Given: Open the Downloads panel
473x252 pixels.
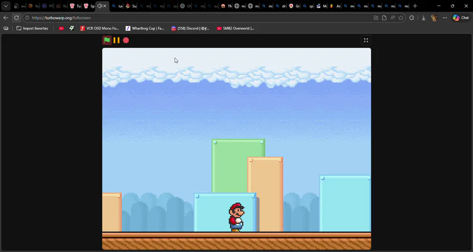Looking at the screenshot, I should pos(424,18).
